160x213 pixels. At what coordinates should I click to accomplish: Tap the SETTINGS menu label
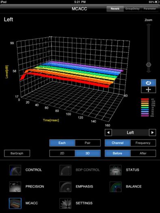(x=84, y=203)
